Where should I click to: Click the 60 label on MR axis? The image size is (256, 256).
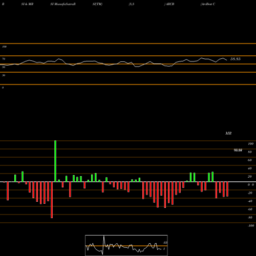coord(250,160)
